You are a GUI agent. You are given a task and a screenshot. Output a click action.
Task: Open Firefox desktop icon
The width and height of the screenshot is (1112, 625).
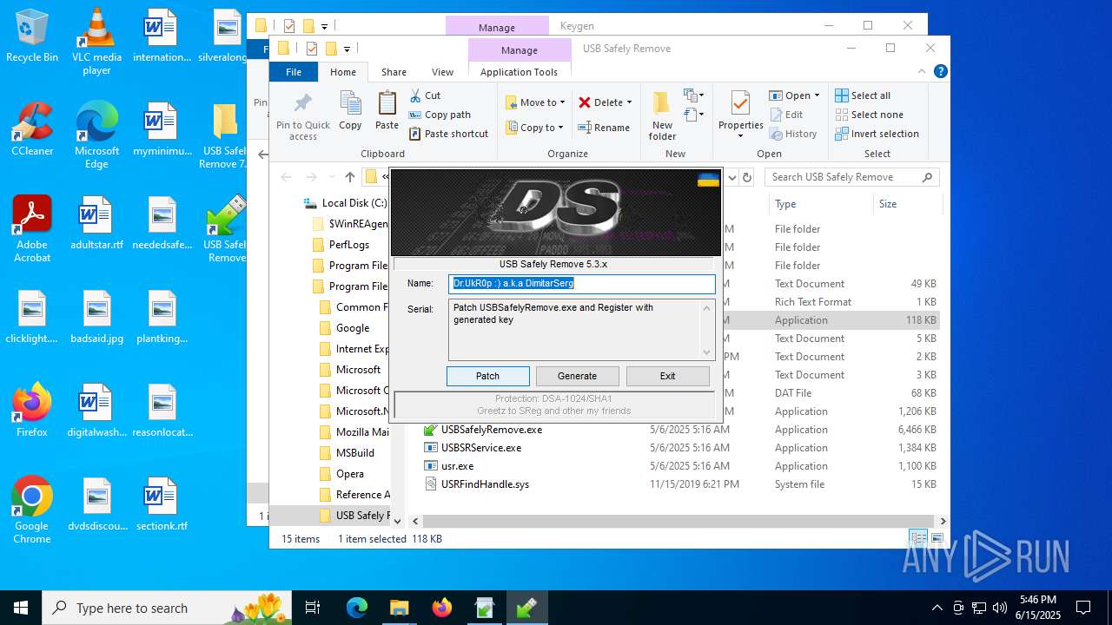tap(32, 411)
